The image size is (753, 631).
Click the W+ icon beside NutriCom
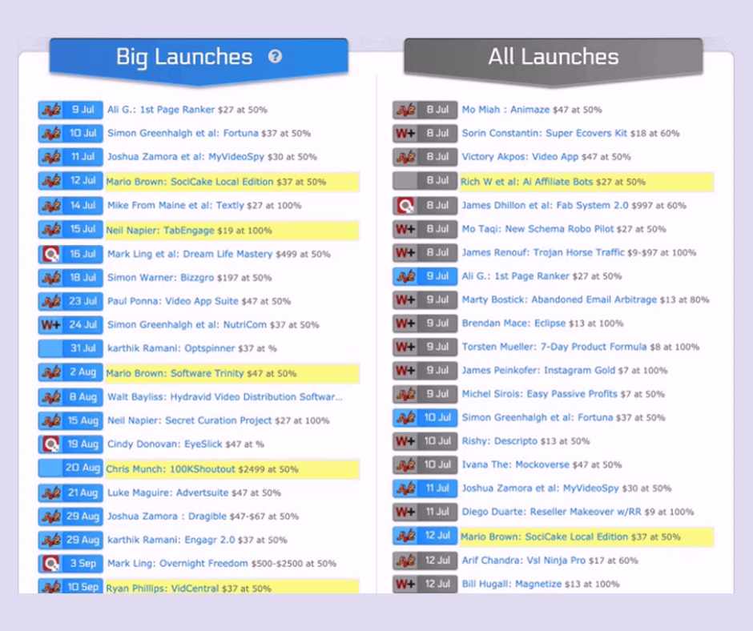(51, 324)
